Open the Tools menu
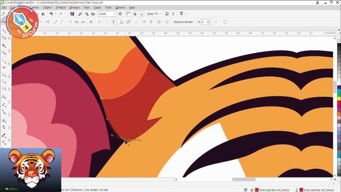 tap(108, 7)
